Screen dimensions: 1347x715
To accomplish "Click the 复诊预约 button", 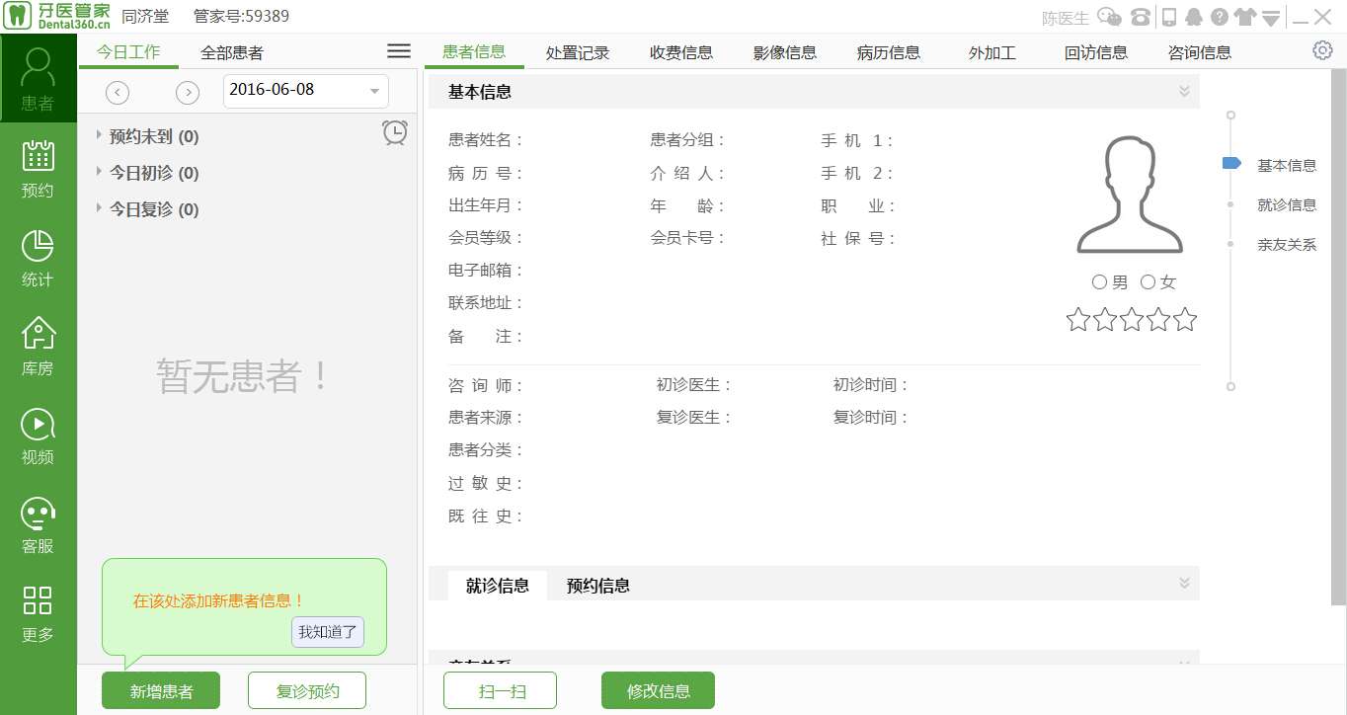I will click(x=307, y=691).
